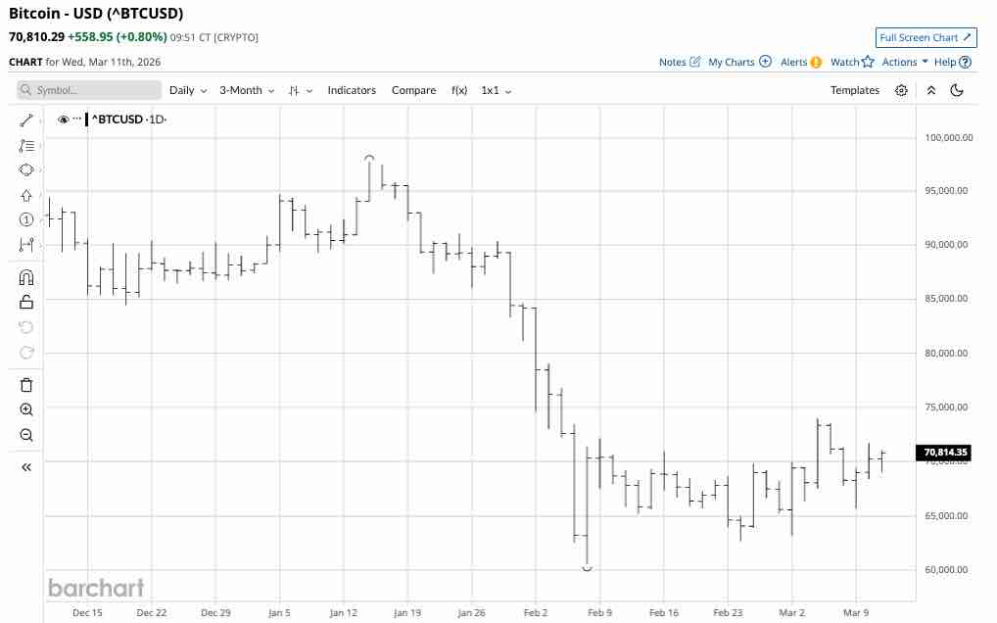Open the bar type dropdown
Screen dimensions: 997x623
(300, 90)
